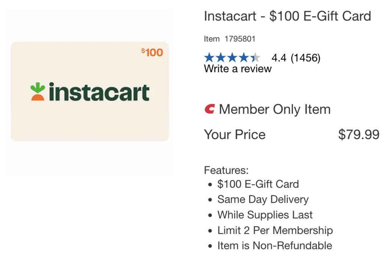Click the Instacart gift card image
The width and height of the screenshot is (388, 262).
coord(90,91)
